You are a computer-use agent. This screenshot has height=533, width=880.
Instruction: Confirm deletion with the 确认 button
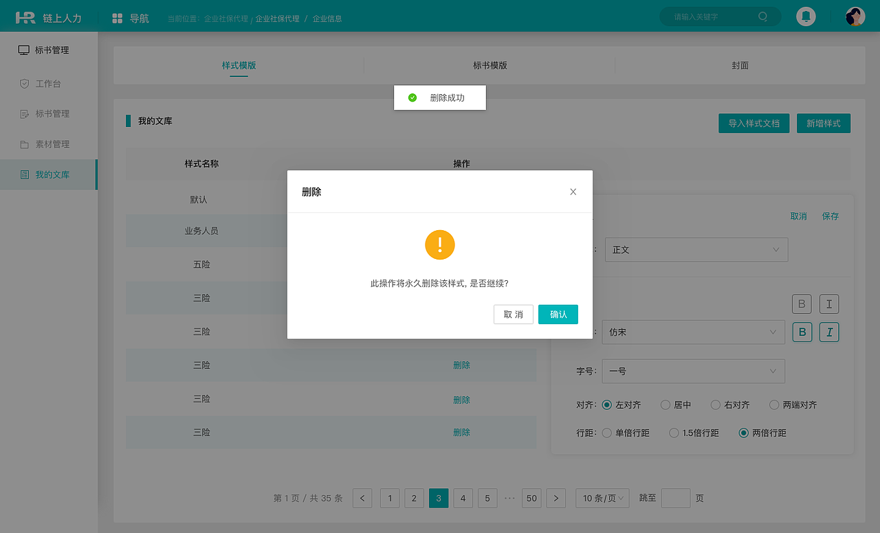[x=558, y=314]
